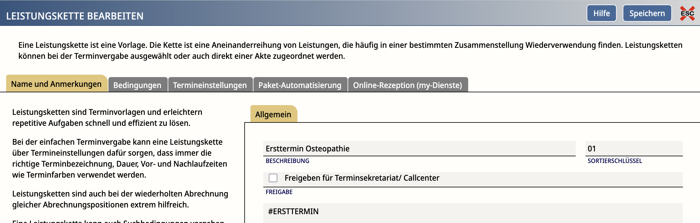Click the SORTIERSCHLÜSSEL field label
The image size is (700, 223).
click(x=615, y=161)
